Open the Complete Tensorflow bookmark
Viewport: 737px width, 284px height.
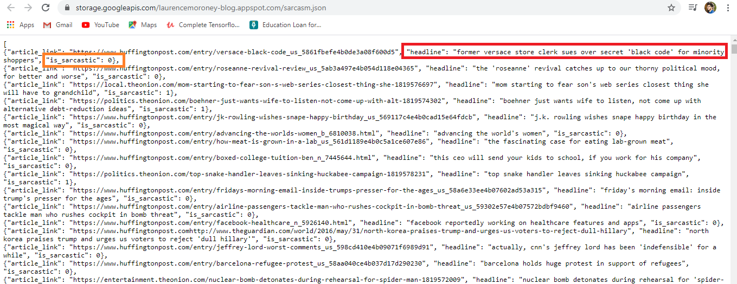pos(204,25)
